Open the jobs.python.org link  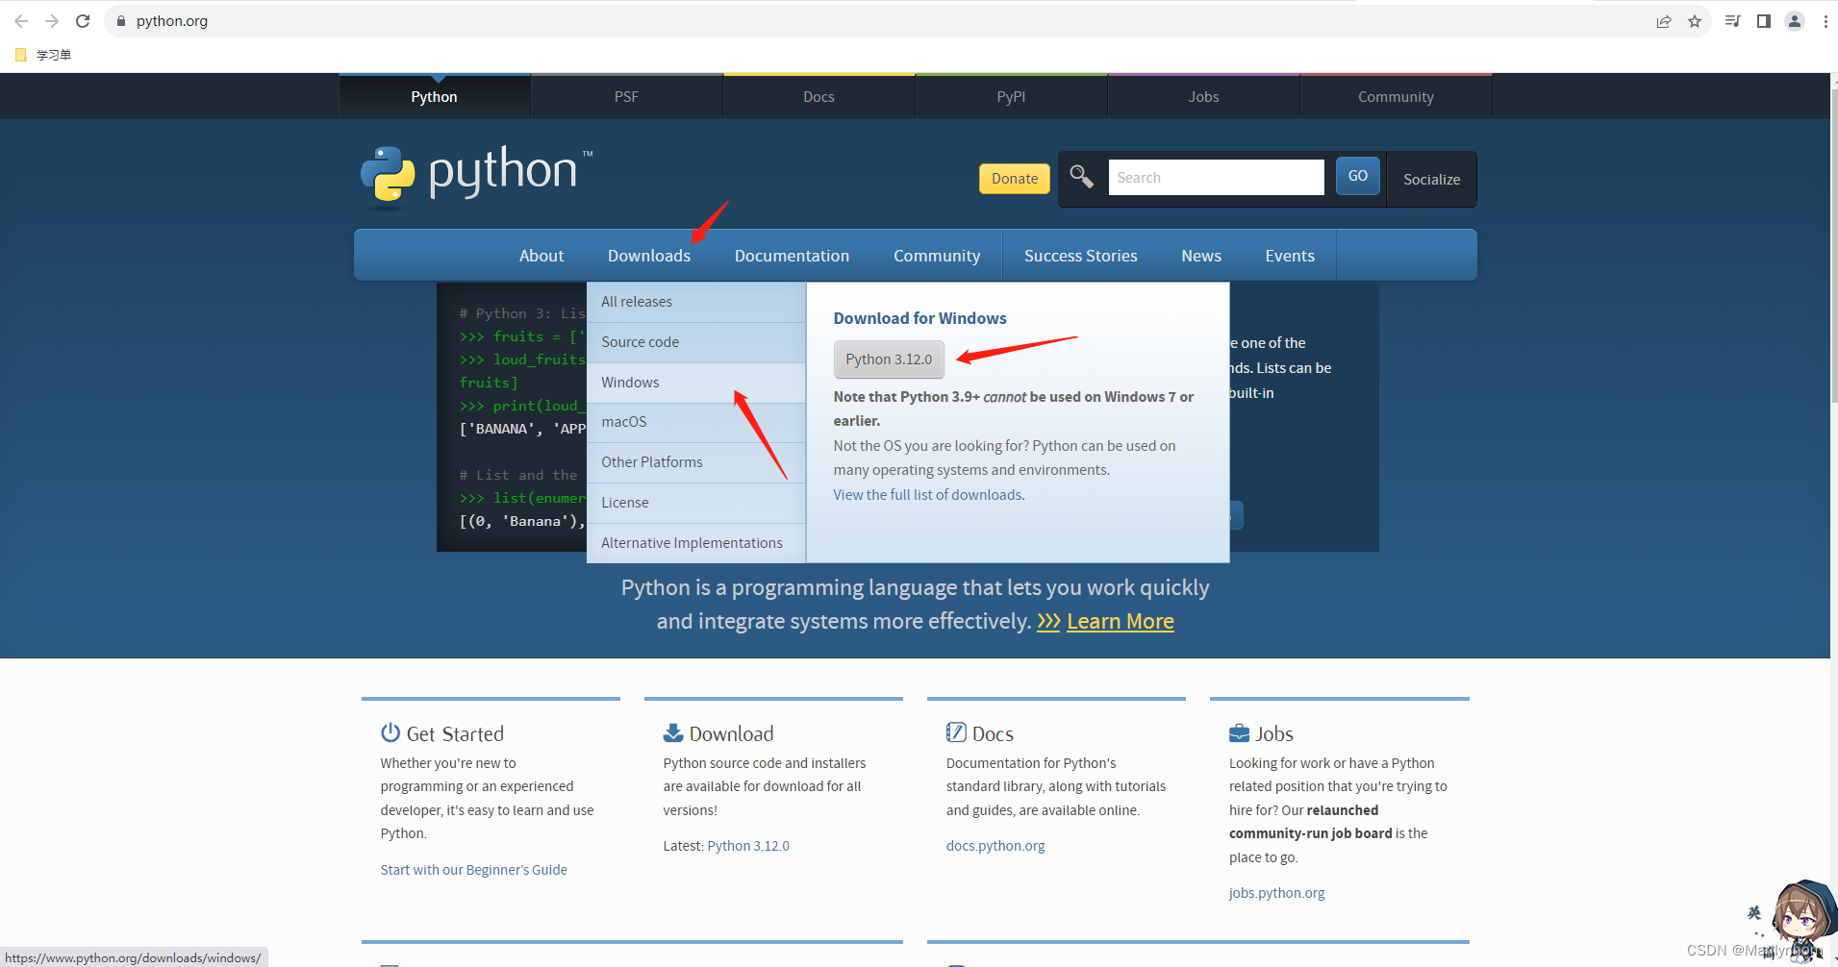tap(1276, 893)
